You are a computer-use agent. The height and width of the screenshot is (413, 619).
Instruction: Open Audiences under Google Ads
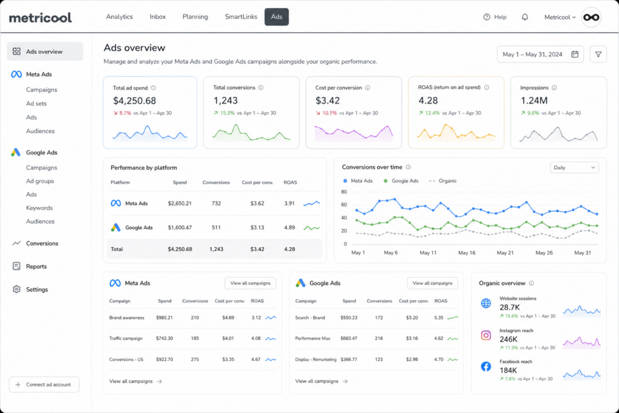pyautogui.click(x=41, y=221)
